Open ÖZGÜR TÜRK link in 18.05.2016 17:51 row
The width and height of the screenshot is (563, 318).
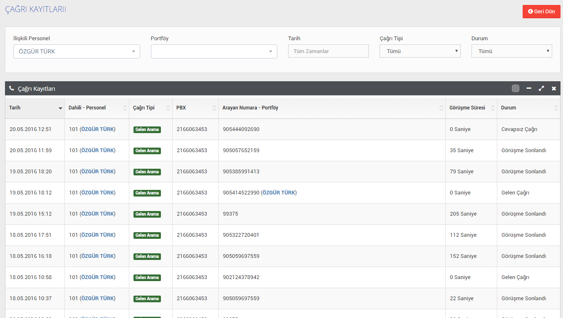pos(98,235)
